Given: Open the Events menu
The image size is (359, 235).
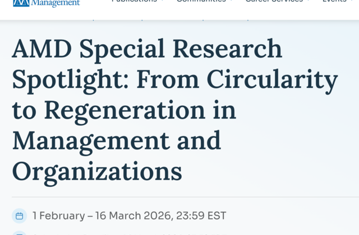Looking at the screenshot, I should [334, 1].
